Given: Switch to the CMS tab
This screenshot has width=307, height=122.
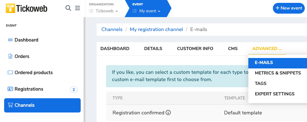Looking at the screenshot, I should tap(233, 49).
